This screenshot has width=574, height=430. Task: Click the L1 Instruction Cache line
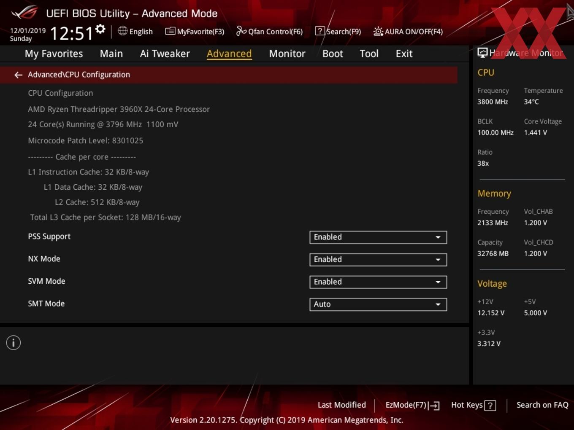coord(89,172)
